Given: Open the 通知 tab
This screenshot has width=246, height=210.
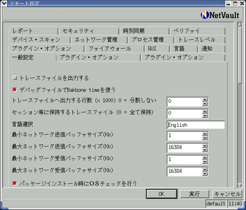Looking at the screenshot, I should [212, 48].
